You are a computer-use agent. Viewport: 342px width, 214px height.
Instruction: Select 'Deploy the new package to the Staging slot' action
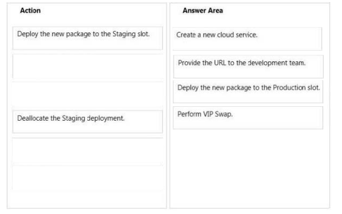(x=87, y=38)
